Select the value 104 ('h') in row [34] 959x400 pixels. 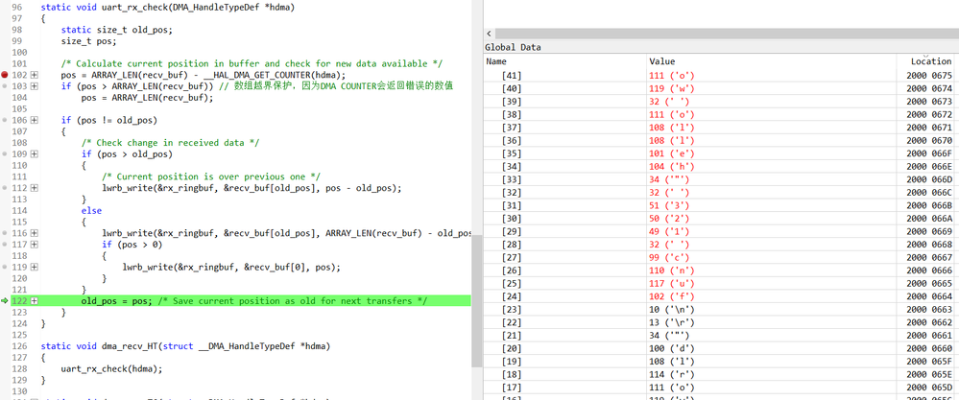coord(672,166)
